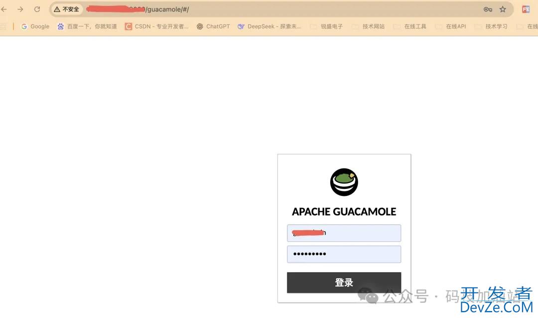Viewport: 538px width, 318px height.
Task: Click the Apache Guacamole logo
Action: pyautogui.click(x=344, y=182)
